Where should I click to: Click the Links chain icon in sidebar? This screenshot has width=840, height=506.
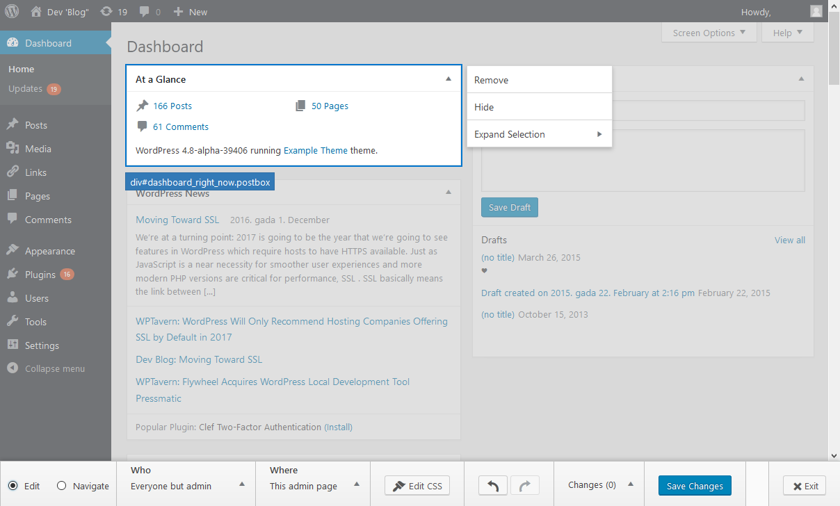click(x=13, y=172)
